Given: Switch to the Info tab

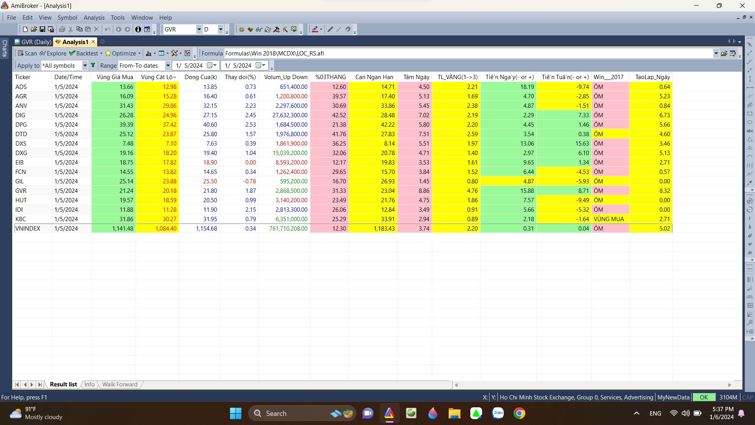Looking at the screenshot, I should pos(90,384).
